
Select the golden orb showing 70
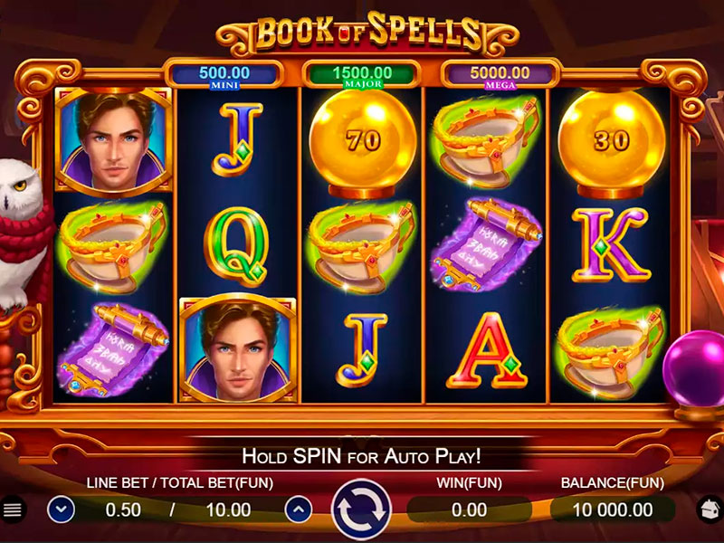tap(362, 144)
